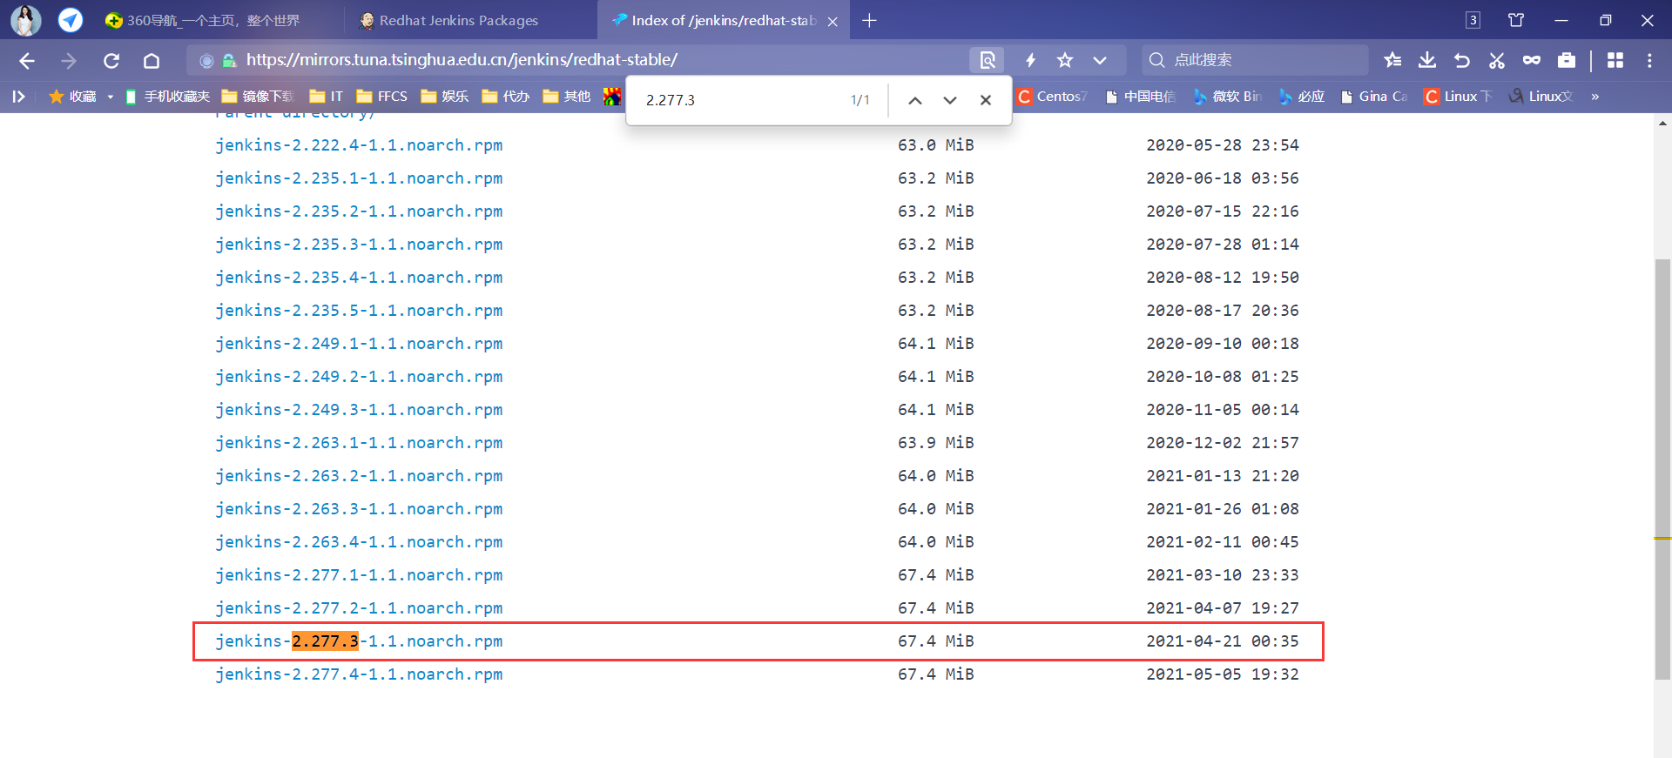Open the 中国电信 bookmark

(x=1140, y=97)
